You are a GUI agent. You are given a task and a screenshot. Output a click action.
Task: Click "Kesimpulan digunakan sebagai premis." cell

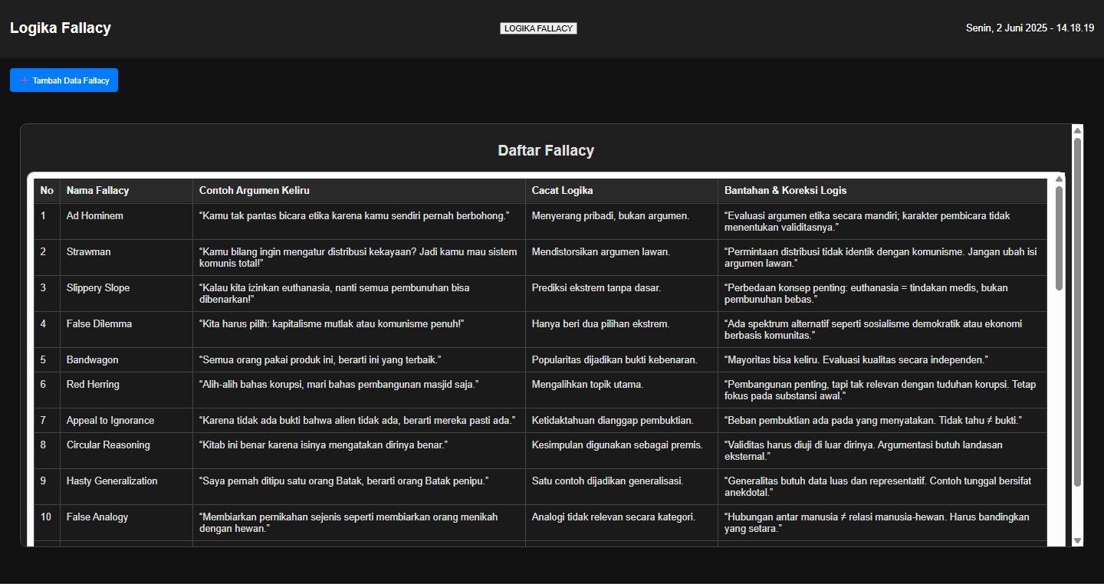click(622, 451)
